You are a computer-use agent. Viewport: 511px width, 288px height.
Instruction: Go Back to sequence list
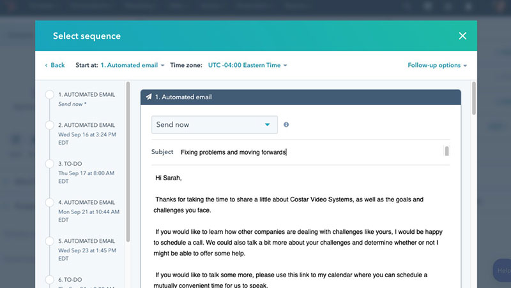pyautogui.click(x=55, y=65)
